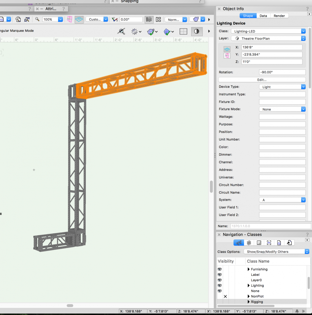Image resolution: width=312 pixels, height=315 pixels.
Task: Select the Design Layers tab icon in Navigation
Action: 249,243
